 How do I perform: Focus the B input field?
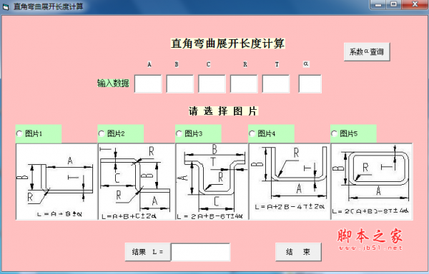(179, 83)
